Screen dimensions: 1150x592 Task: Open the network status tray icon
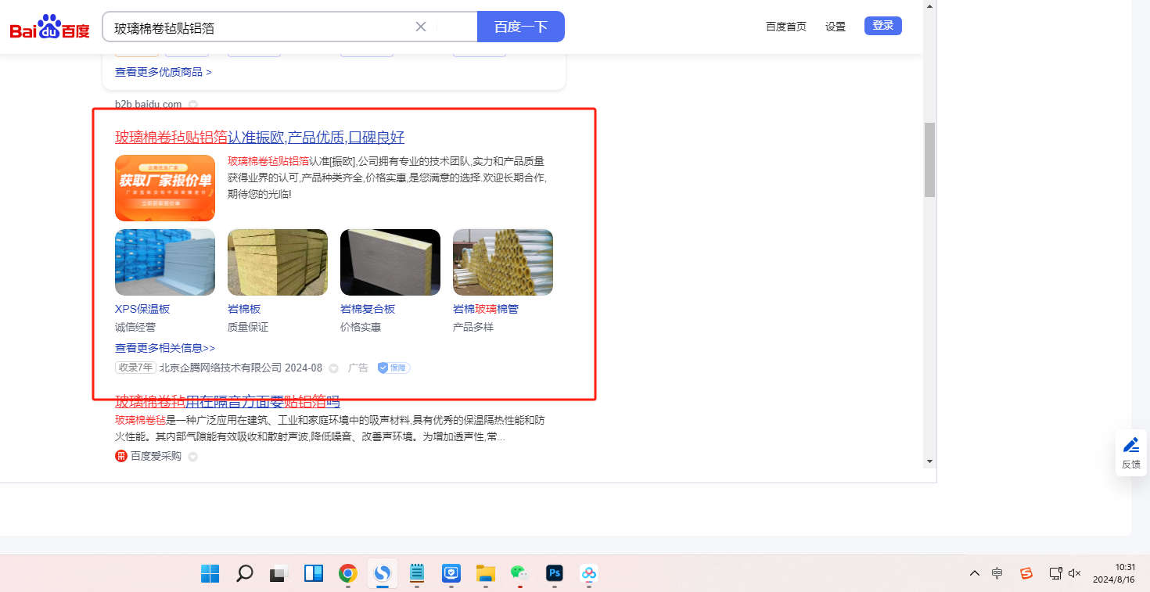pyautogui.click(x=1055, y=573)
